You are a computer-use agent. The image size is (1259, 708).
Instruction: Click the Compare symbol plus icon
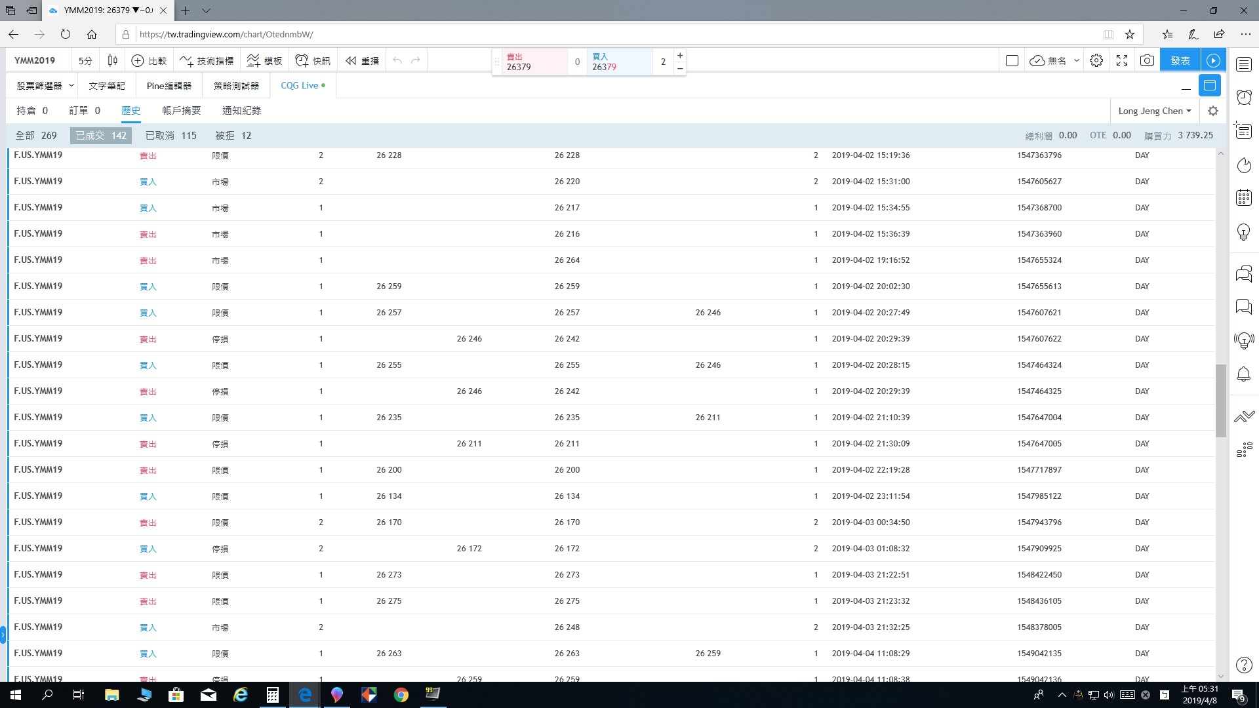(x=138, y=60)
